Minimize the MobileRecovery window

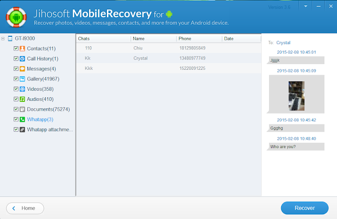[x=319, y=6]
